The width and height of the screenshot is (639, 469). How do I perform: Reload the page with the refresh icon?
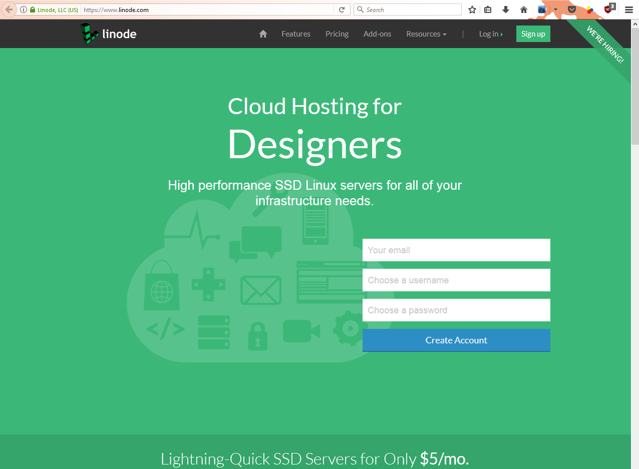pos(342,10)
